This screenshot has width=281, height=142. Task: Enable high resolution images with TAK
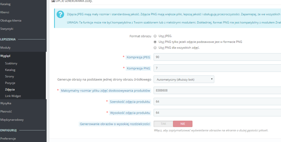coord(164,124)
